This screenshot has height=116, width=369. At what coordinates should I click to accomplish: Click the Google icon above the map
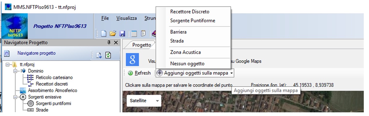(x=132, y=60)
